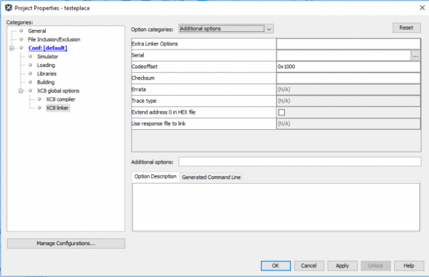This screenshot has height=277, width=429.
Task: Select the Simulator category
Action: coord(47,57)
